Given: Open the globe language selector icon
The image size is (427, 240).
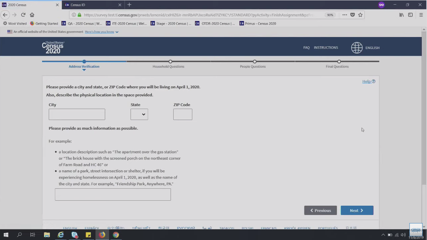Looking at the screenshot, I should (x=357, y=48).
